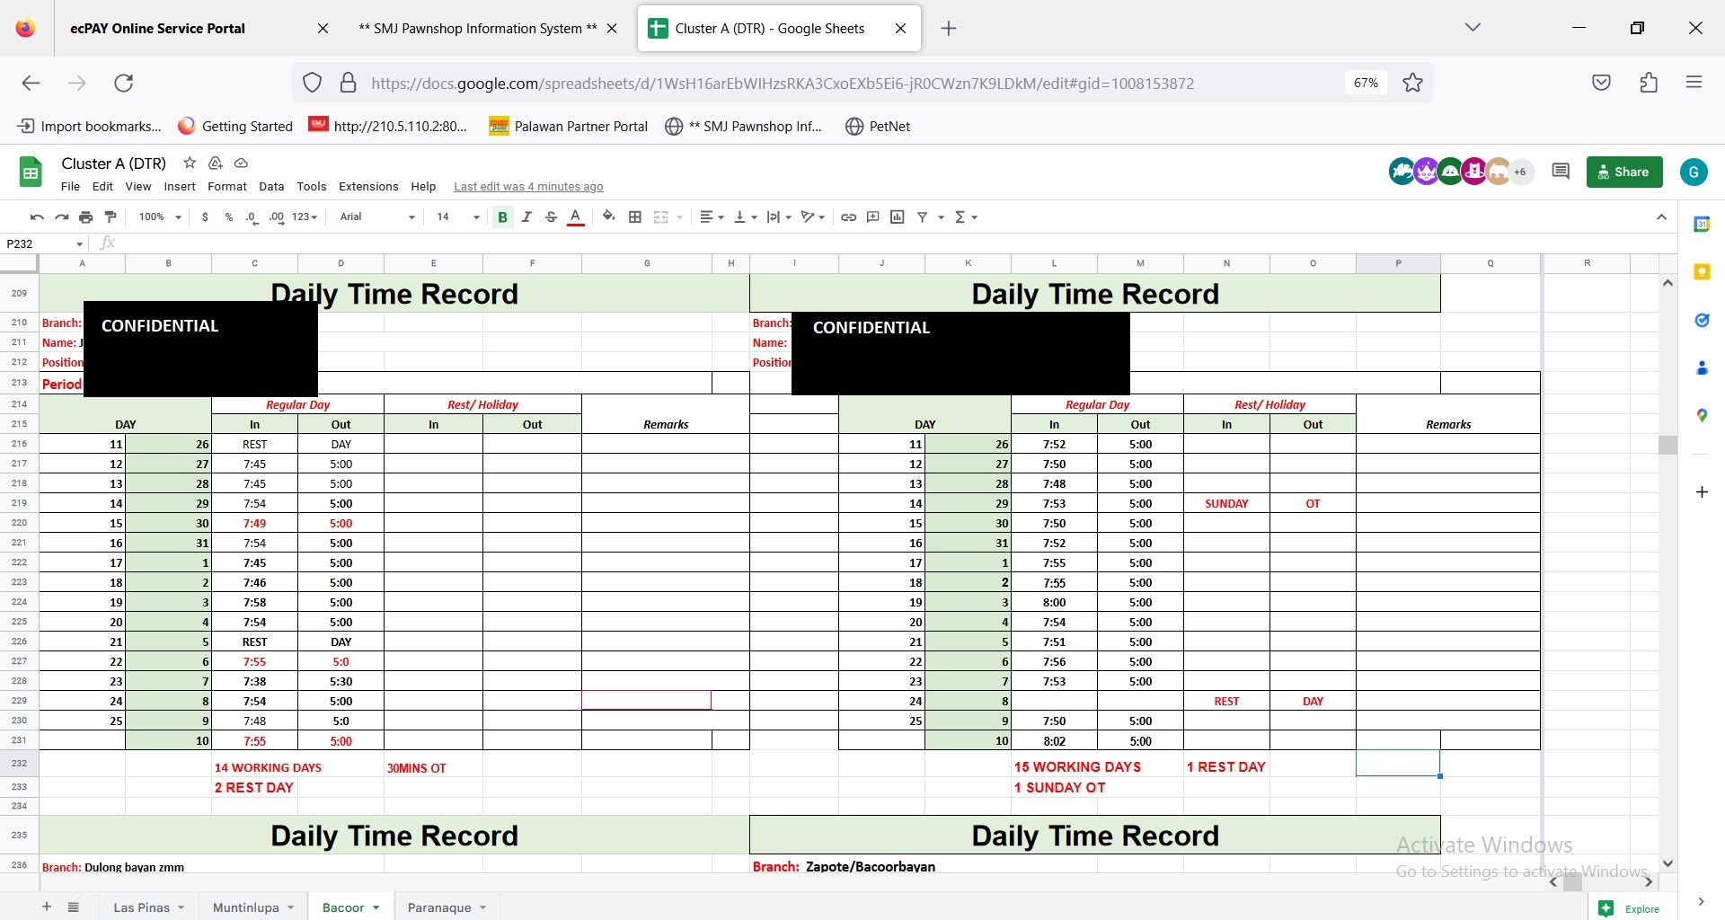Screen dimensions: 1725x920
Task: Open horizontal align options
Action: point(712,217)
